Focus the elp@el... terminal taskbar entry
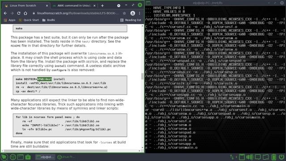The image size is (286, 161). point(45,157)
